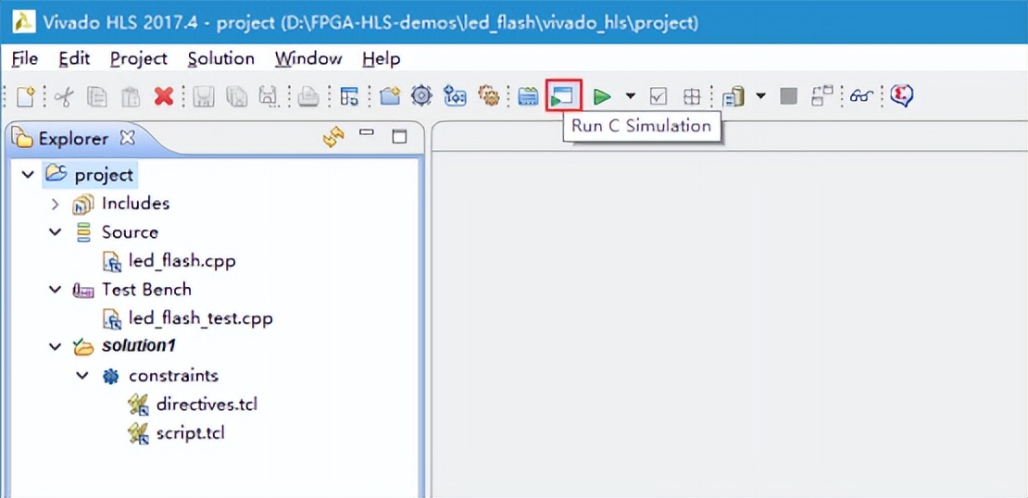Screen dimensions: 1028x498
Task: Click the glasses icon in toolbar
Action: [x=862, y=97]
